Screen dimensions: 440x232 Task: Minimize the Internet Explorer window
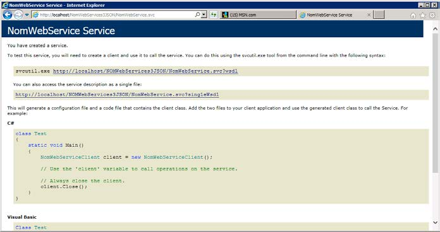point(421,5)
